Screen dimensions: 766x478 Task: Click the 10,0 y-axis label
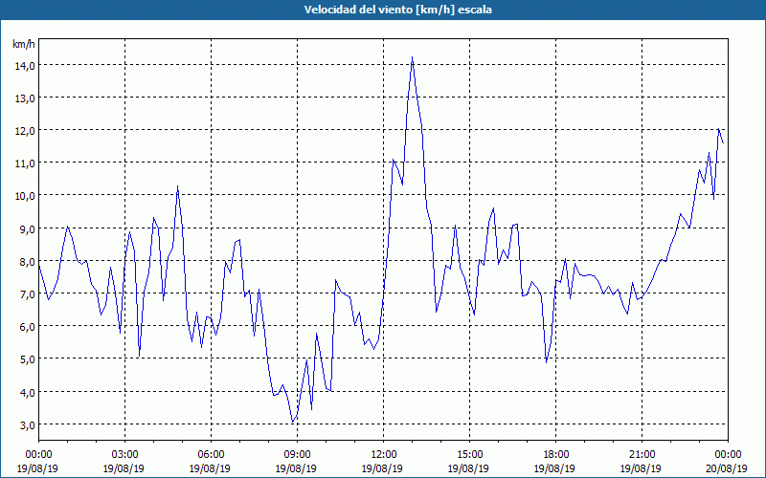(x=24, y=195)
